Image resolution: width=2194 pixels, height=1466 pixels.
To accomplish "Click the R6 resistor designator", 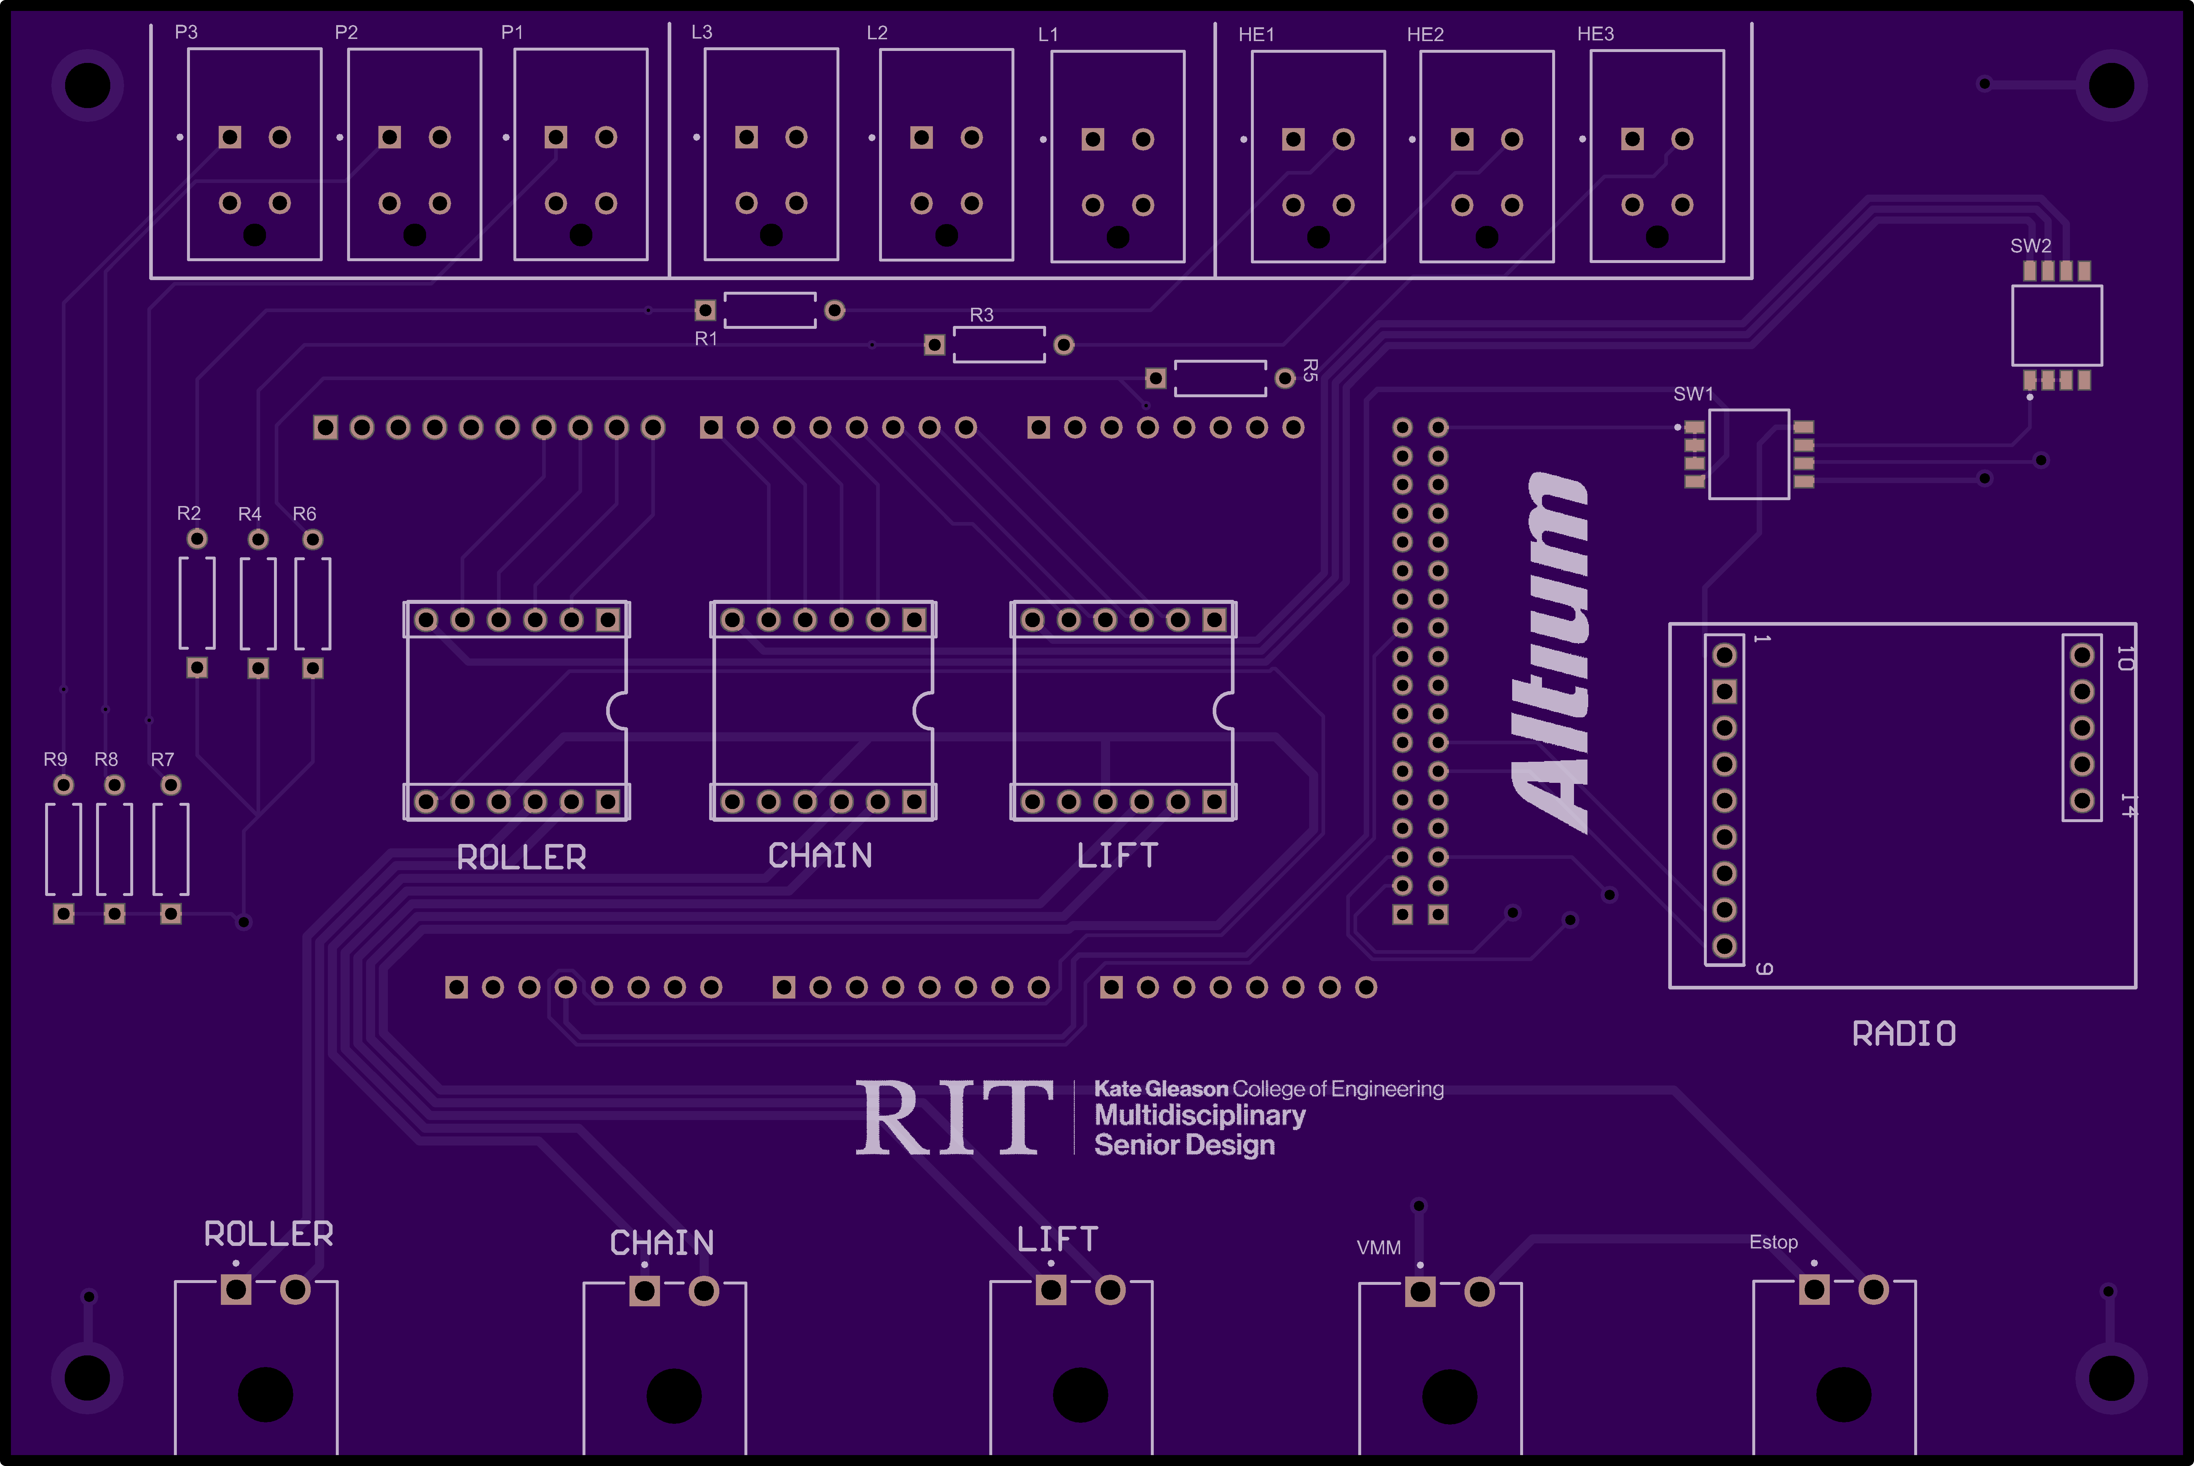I will click(304, 514).
